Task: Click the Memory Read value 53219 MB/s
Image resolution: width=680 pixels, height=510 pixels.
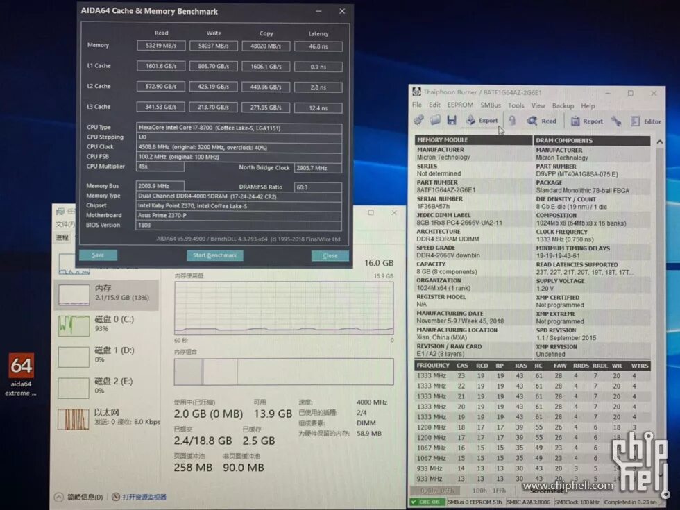Action: click(161, 46)
